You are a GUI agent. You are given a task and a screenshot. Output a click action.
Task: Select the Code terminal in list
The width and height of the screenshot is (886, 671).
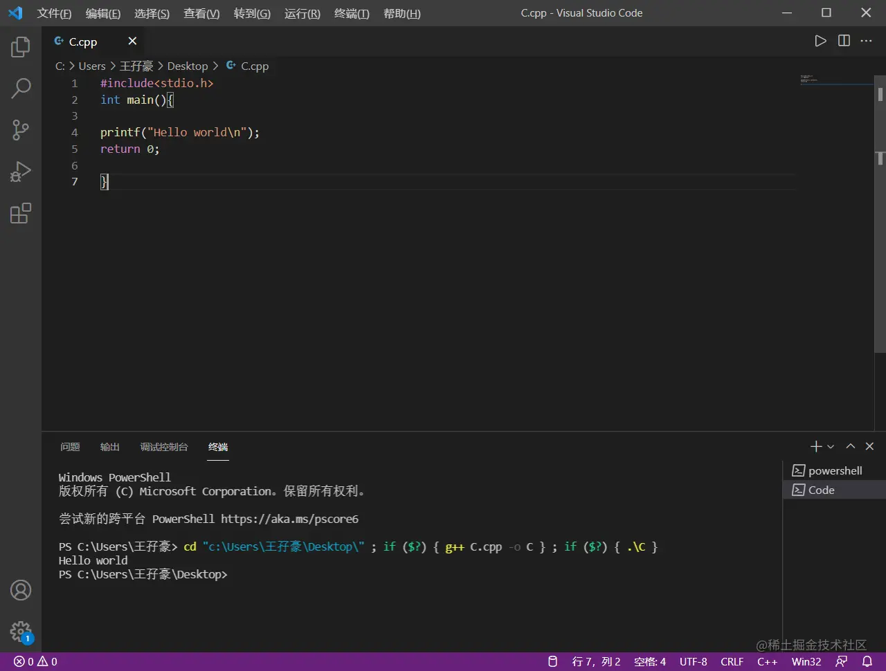tap(834, 490)
